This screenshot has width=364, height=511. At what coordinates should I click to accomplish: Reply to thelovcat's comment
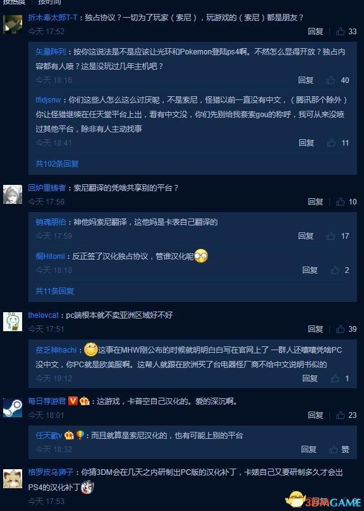click(315, 329)
